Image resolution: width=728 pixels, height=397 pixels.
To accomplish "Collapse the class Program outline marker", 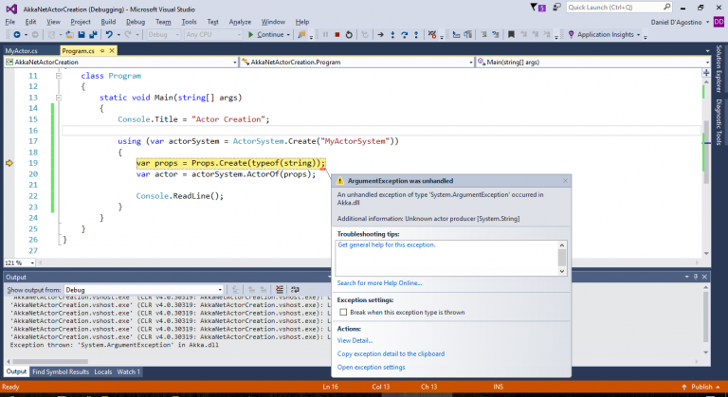I will 59,75.
